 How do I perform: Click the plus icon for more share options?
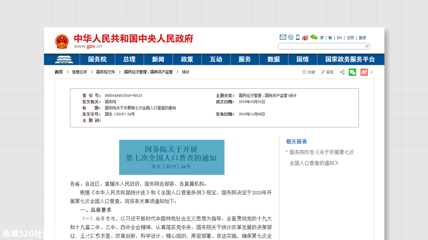(x=371, y=72)
